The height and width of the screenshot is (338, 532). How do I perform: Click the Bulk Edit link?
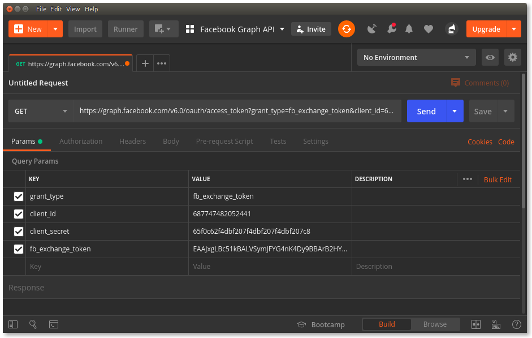pyautogui.click(x=498, y=179)
